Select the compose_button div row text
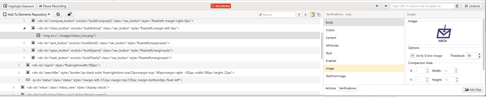This screenshot has width=486, height=97. [x=115, y=21]
